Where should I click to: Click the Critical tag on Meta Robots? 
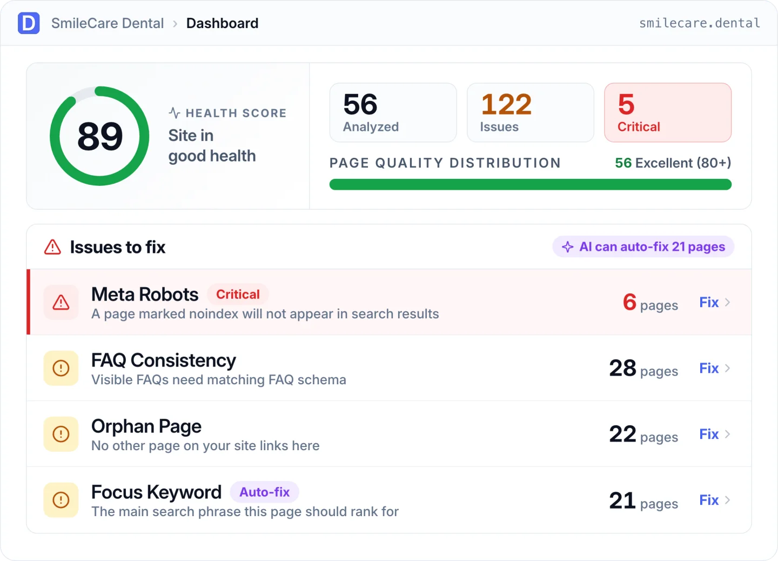click(x=238, y=294)
